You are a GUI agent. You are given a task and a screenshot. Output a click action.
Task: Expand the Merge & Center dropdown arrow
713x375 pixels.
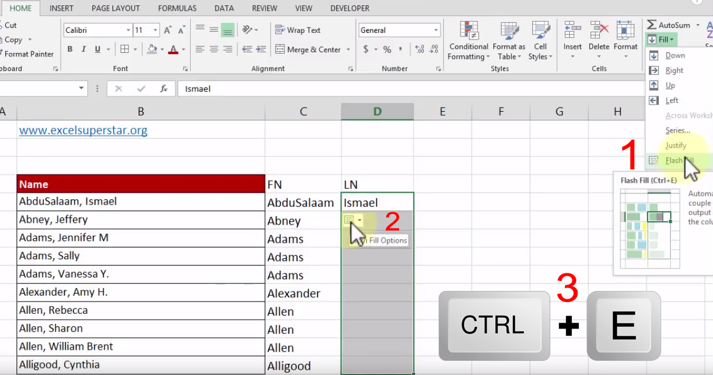point(348,49)
